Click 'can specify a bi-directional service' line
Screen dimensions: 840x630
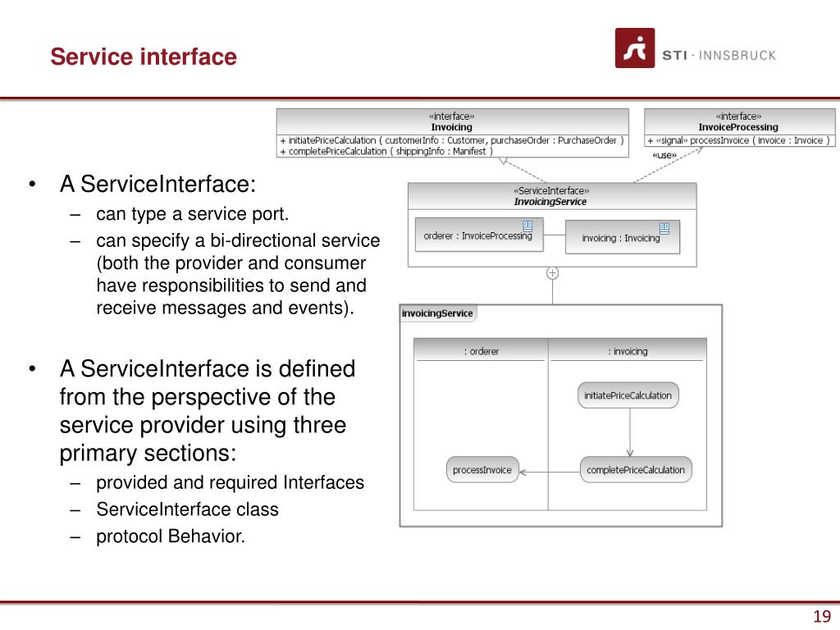238,240
